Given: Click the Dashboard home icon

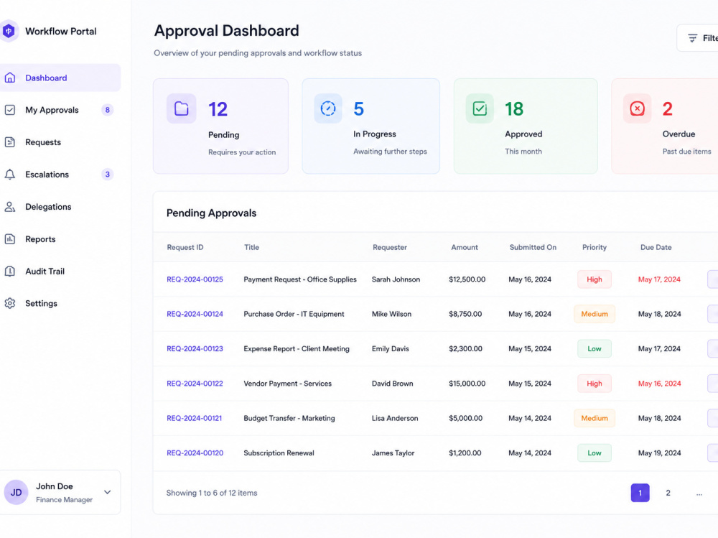Looking at the screenshot, I should pos(9,78).
